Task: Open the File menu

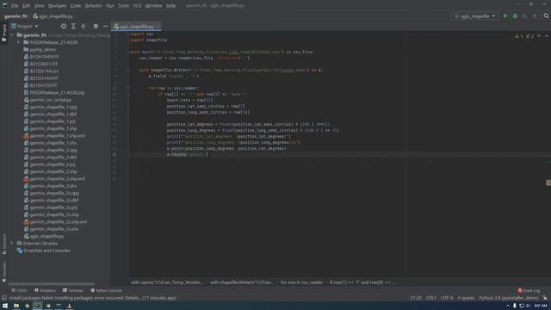Action: click(x=15, y=6)
